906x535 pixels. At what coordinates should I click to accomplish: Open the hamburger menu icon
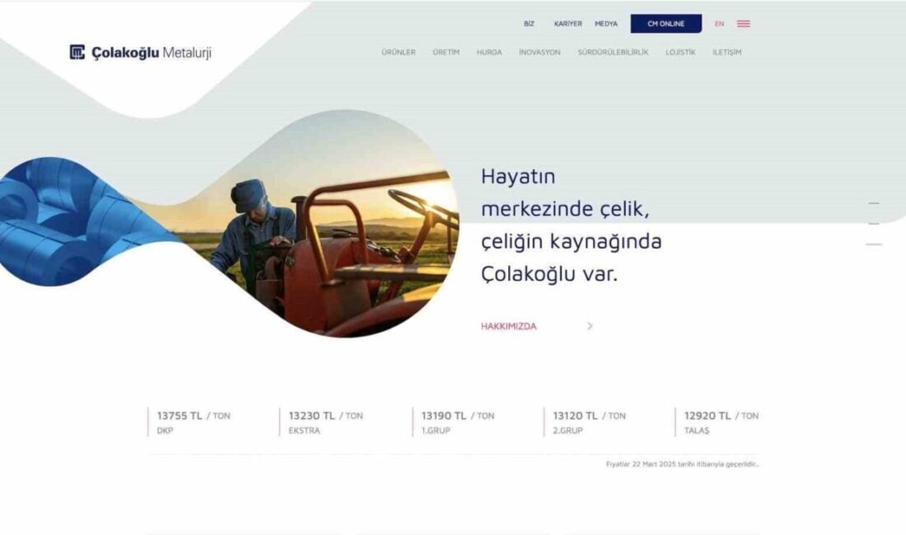coord(743,24)
